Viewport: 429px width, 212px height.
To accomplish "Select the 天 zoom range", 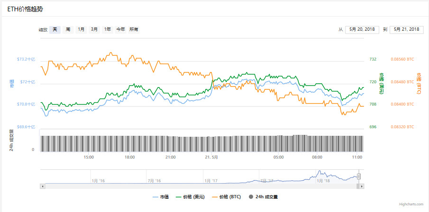I will point(55,29).
